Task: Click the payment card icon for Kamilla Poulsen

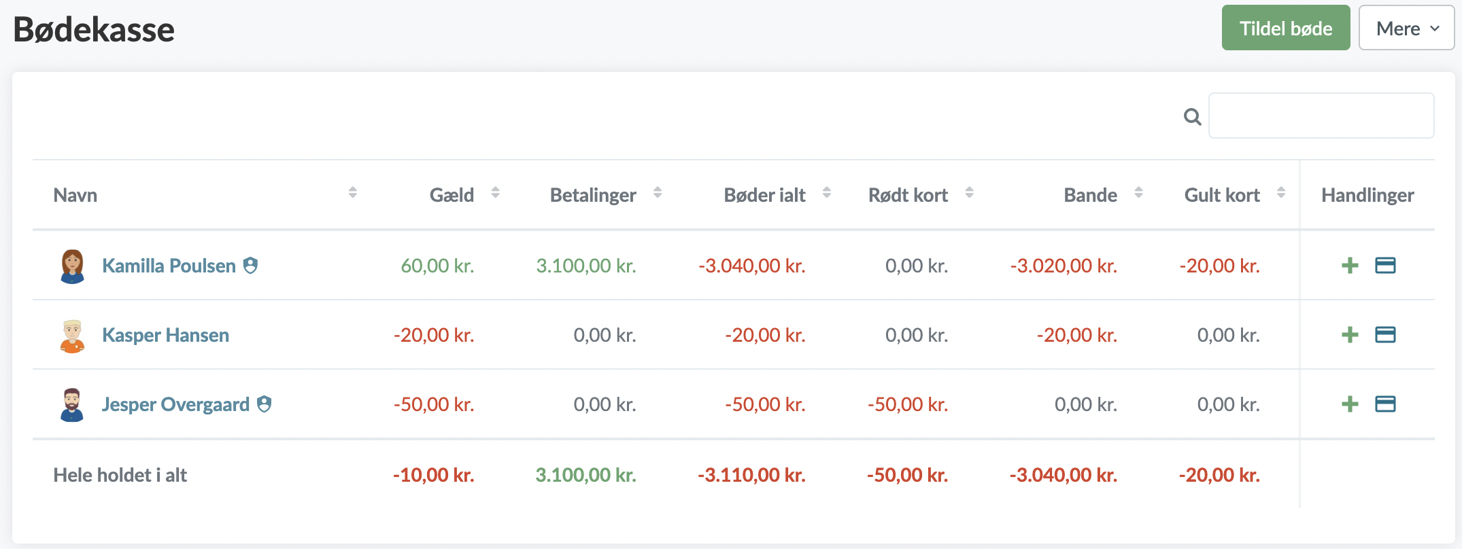Action: [1385, 266]
